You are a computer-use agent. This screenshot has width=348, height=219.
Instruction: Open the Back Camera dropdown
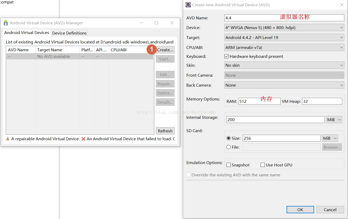click(284, 85)
